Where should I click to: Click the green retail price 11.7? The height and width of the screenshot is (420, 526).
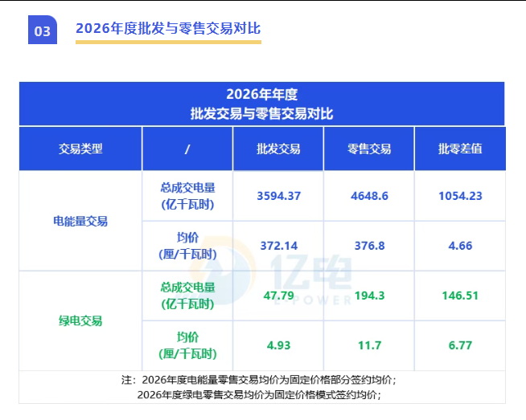(369, 345)
